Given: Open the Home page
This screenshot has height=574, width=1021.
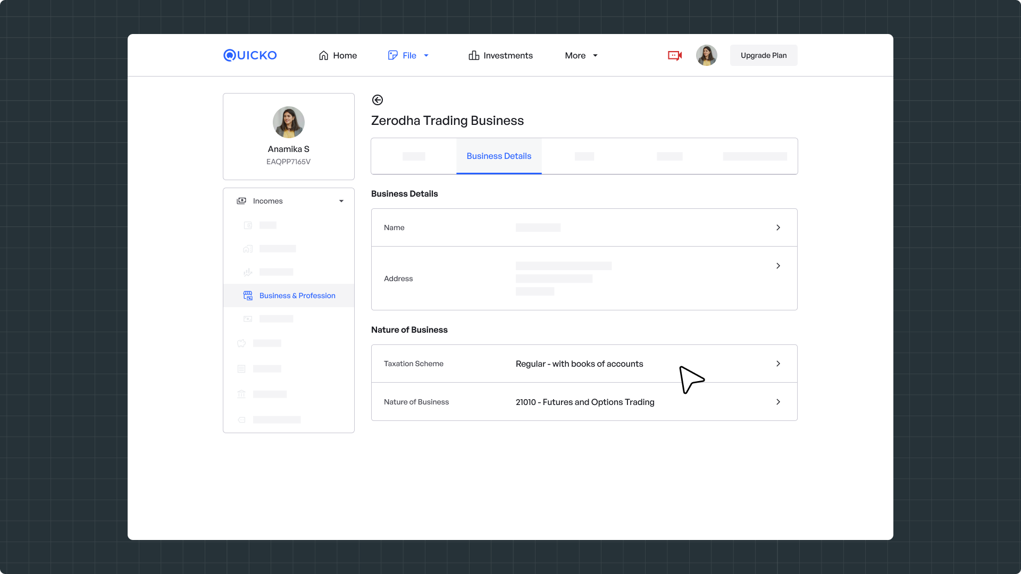Looking at the screenshot, I should pos(338,55).
